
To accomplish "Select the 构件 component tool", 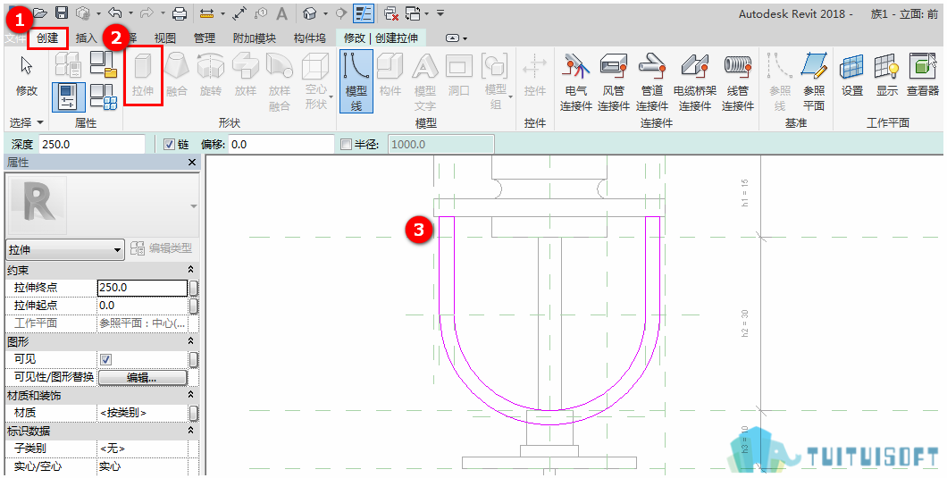I will (390, 76).
